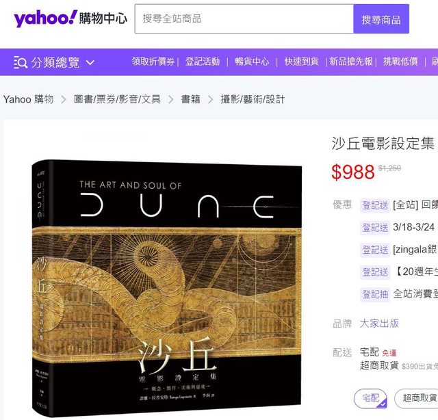
Task: Choose the 超商取貨 delivery option
Action: tap(417, 399)
